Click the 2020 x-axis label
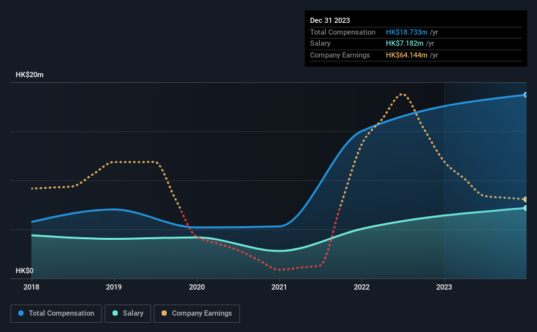This screenshot has width=537, height=332. [197, 287]
